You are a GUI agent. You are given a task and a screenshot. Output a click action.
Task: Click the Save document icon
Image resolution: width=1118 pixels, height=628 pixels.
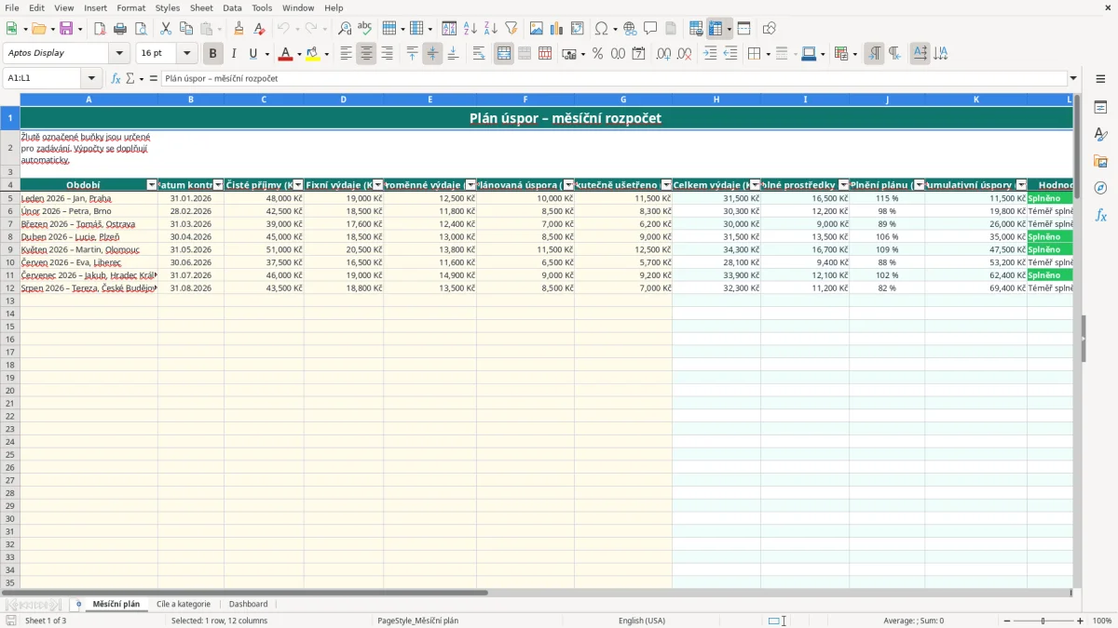pyautogui.click(x=65, y=29)
